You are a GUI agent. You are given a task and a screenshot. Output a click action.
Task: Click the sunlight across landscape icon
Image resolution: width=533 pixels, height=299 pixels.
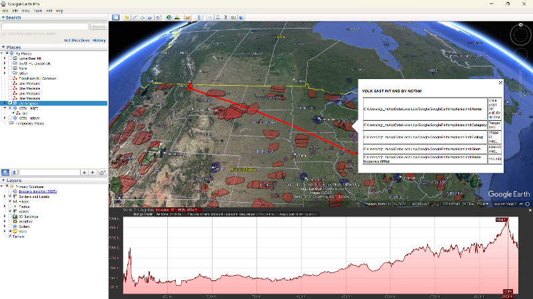coord(178,17)
